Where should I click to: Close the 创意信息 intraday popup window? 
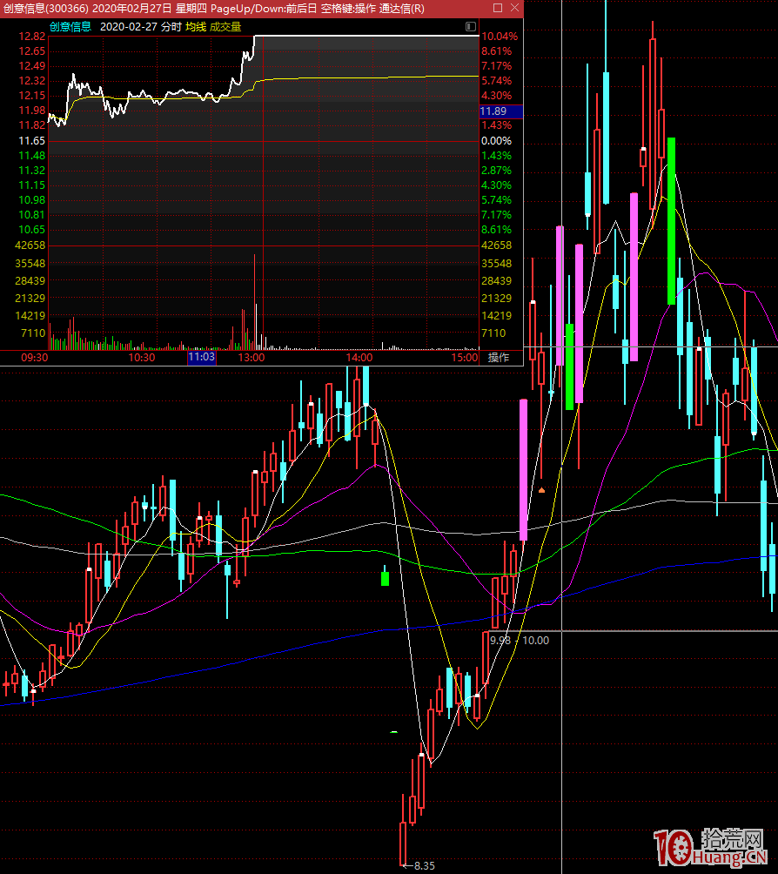pyautogui.click(x=514, y=8)
